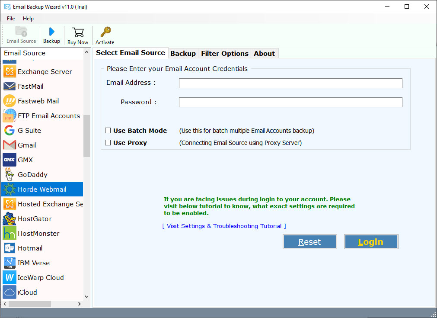Select GMX text entry
This screenshot has width=437, height=318.
point(26,160)
